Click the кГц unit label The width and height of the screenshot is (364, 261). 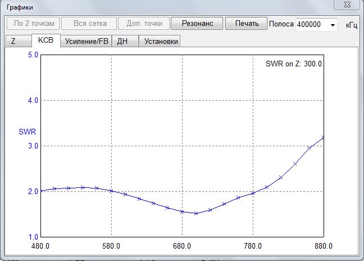point(352,25)
